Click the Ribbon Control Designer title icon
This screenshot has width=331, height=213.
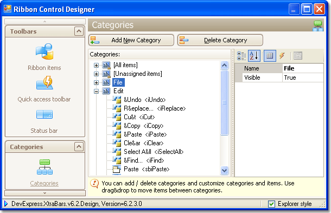pos(8,9)
